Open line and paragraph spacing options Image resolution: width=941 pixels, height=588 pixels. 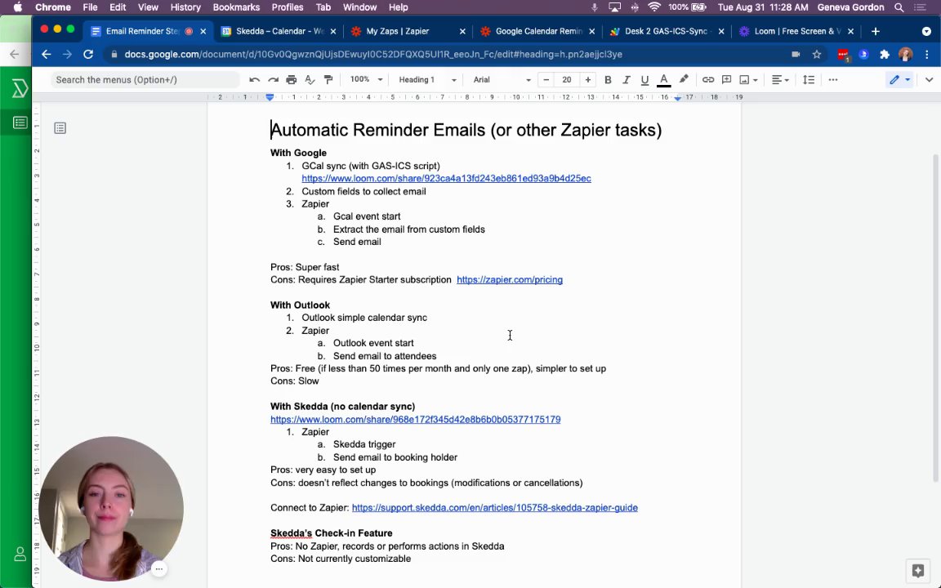[809, 80]
